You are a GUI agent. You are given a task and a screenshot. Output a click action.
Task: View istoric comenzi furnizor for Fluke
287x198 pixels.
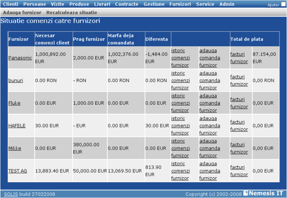coord(180,103)
